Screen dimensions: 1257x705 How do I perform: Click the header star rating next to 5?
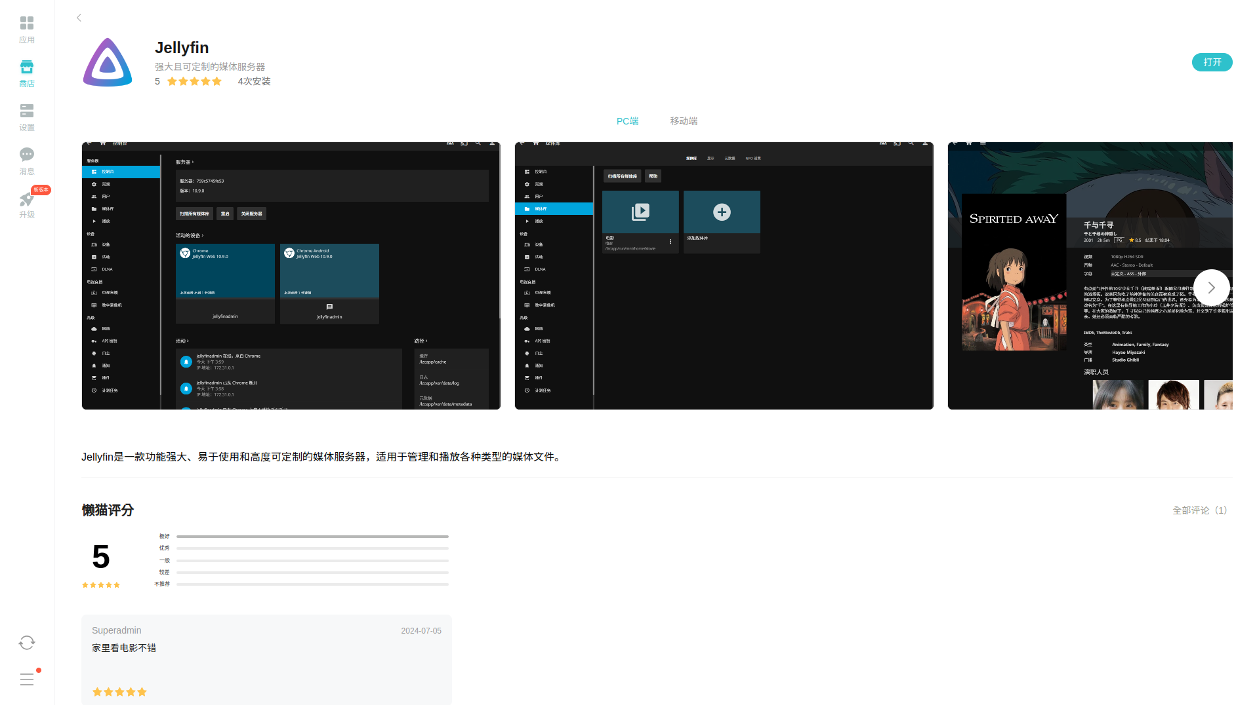pos(194,82)
